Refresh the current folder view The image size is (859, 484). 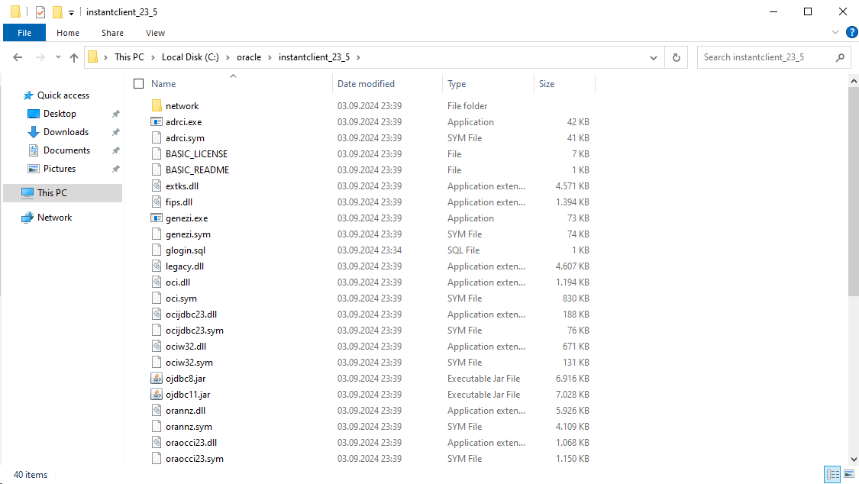[676, 57]
